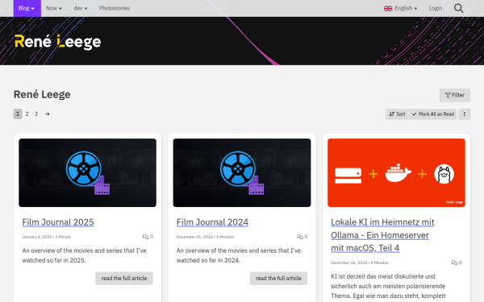Read the full article for Film Journal 2024
Image resolution: width=484 pixels, height=302 pixels.
(278, 279)
